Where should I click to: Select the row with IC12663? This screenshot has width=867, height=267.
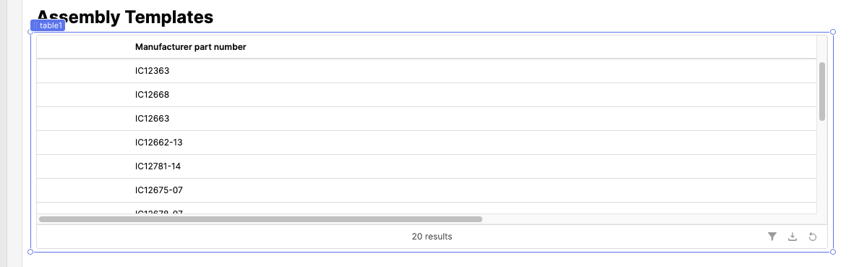[427, 118]
